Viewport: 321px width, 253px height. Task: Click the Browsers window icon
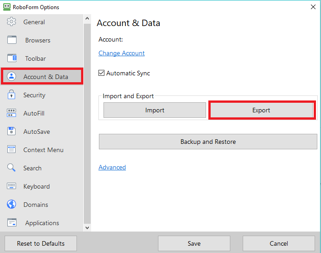(x=12, y=40)
